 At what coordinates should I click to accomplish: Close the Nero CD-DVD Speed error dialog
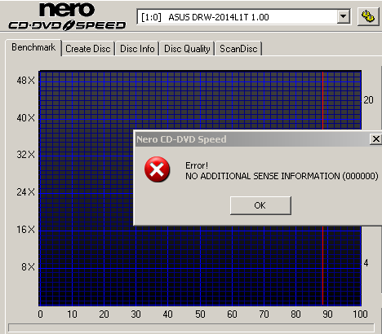click(x=375, y=139)
